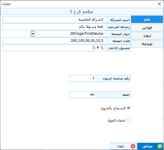Click the green checkmark icon on موافق
Screen dimensions: 164x150
[160, 146]
